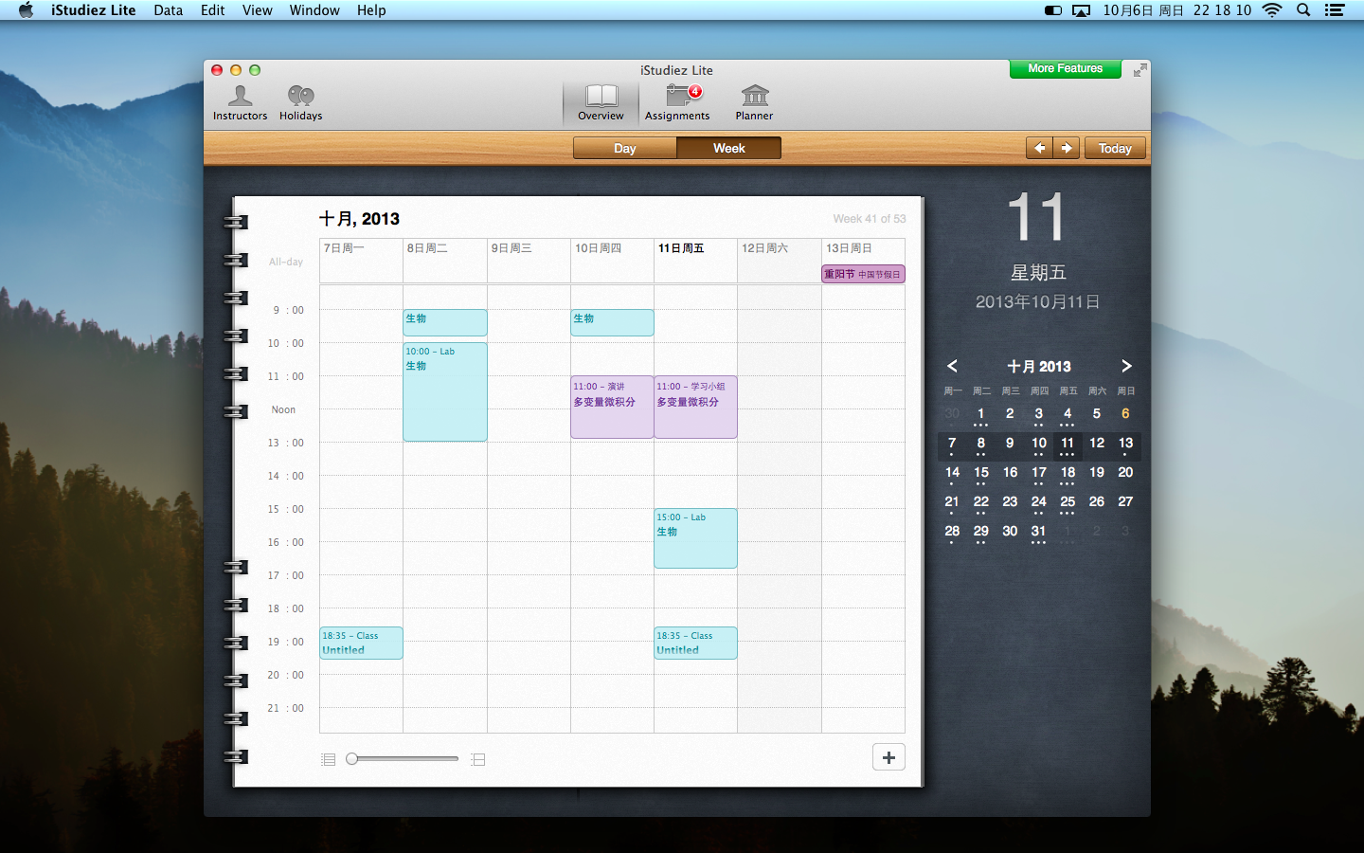The width and height of the screenshot is (1364, 853).
Task: Click the AirPlay display icon
Action: 1081,10
